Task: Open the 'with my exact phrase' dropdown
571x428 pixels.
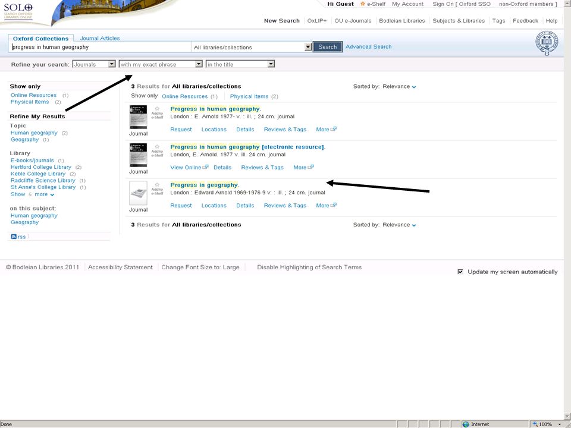Action: click(x=161, y=64)
